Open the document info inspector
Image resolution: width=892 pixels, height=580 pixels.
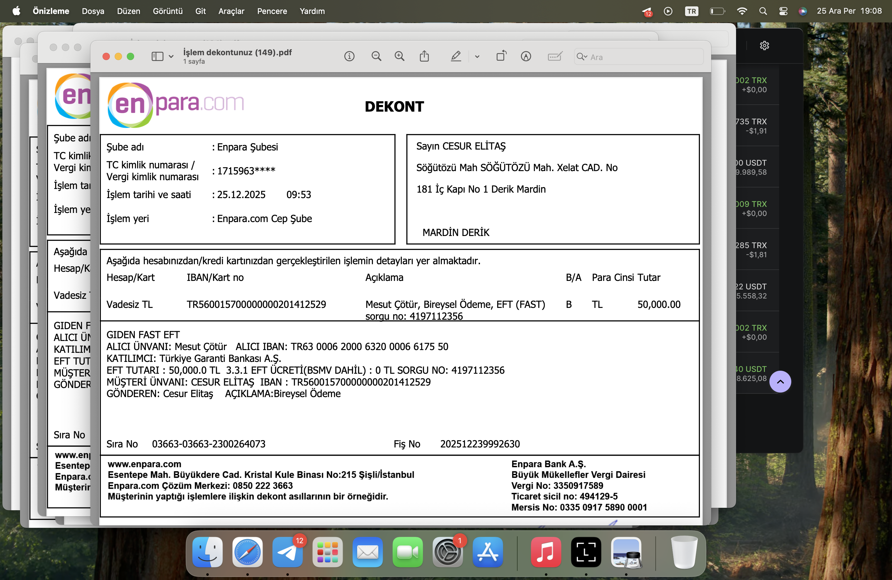(349, 57)
